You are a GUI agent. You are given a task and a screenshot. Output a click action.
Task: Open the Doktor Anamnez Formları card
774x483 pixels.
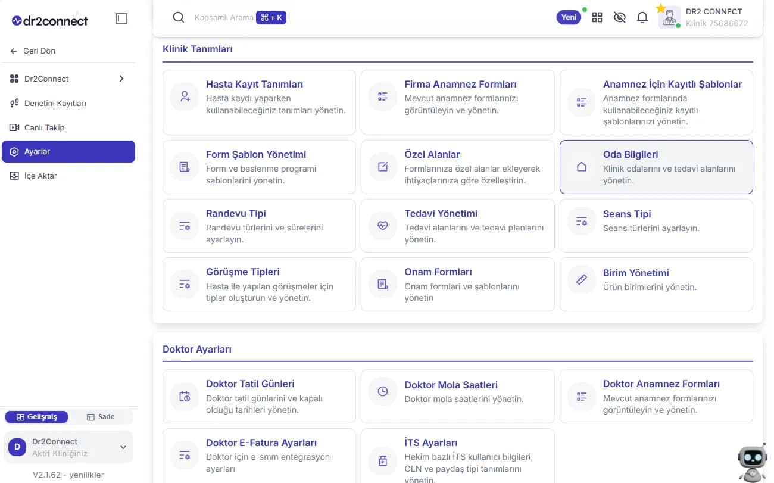coord(656,396)
